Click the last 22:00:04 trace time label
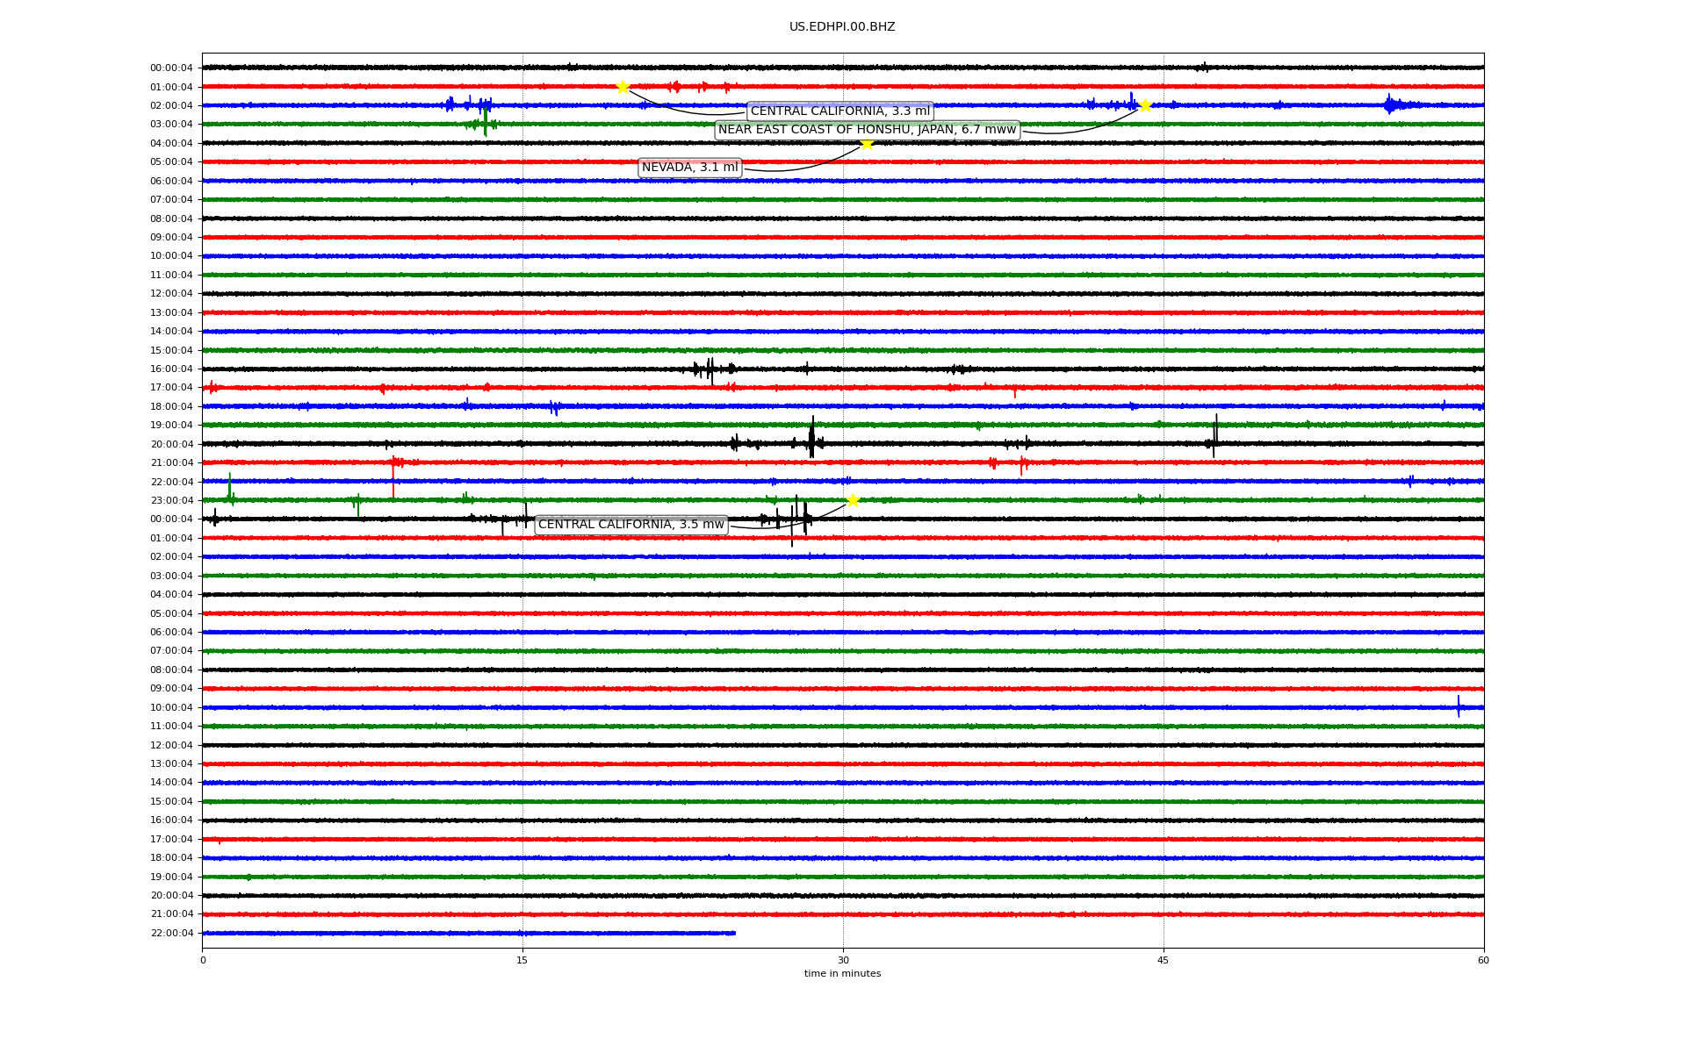This screenshot has height=1053, width=1686. tap(171, 934)
